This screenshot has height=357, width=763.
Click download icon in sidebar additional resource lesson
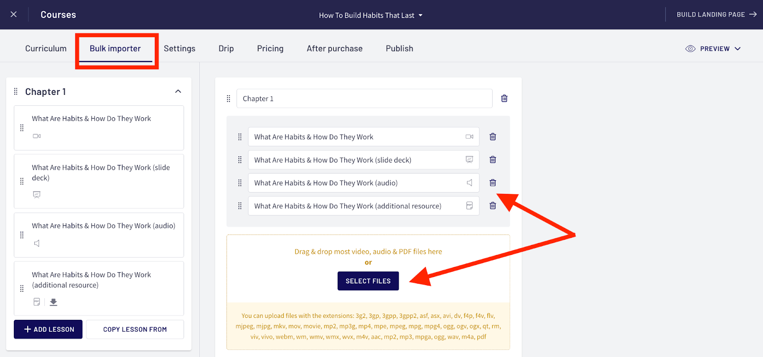(53, 302)
